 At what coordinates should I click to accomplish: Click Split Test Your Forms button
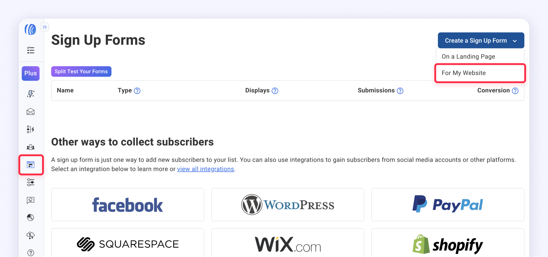81,71
